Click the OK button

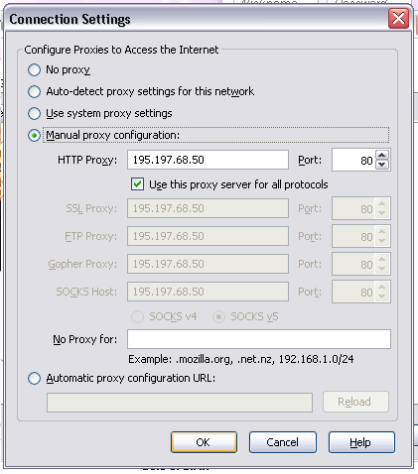coord(204,442)
